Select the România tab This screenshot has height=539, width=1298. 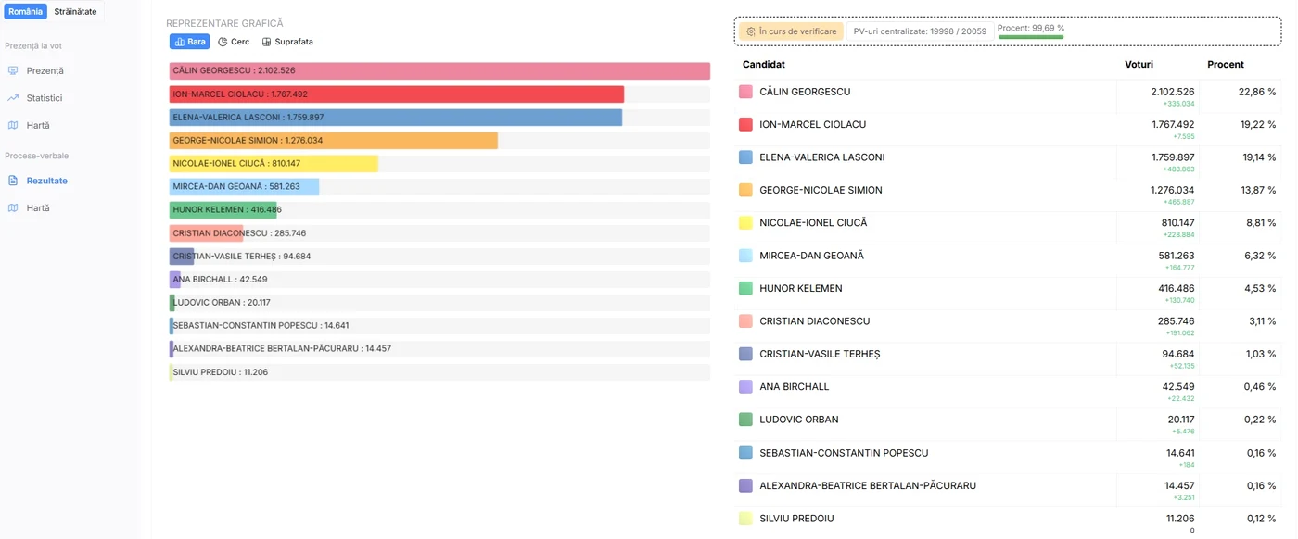[x=26, y=11]
